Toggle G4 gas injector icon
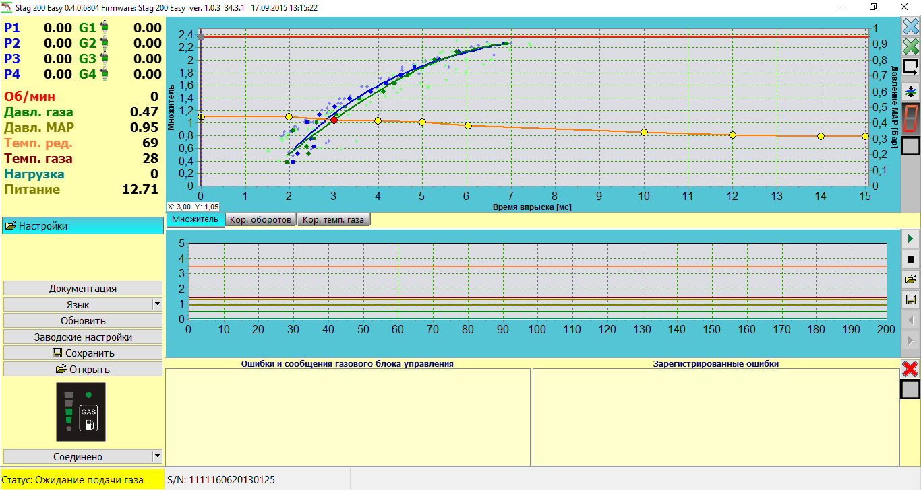 104,74
